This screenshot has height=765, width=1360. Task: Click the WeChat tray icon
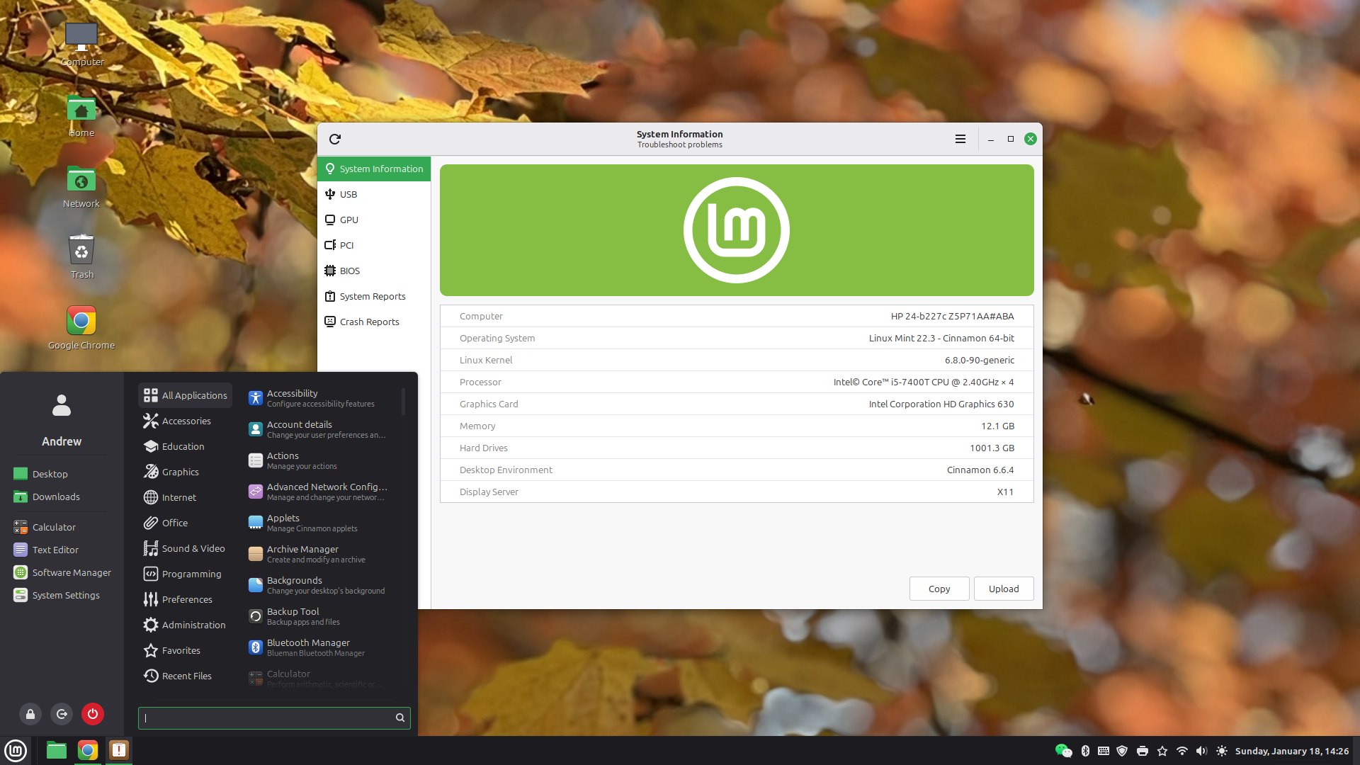pos(1063,751)
